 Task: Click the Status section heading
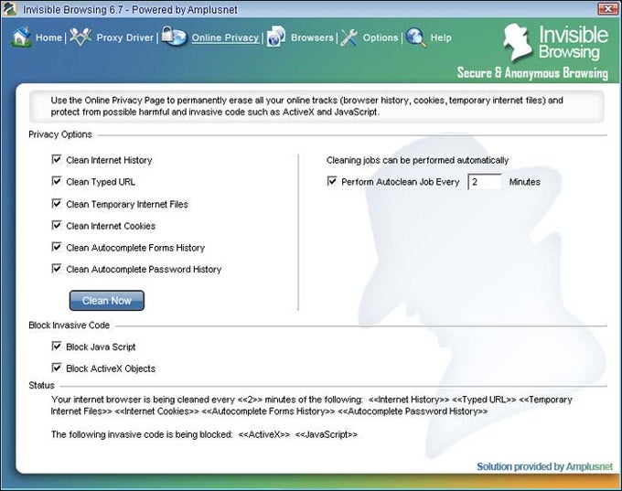pos(42,386)
